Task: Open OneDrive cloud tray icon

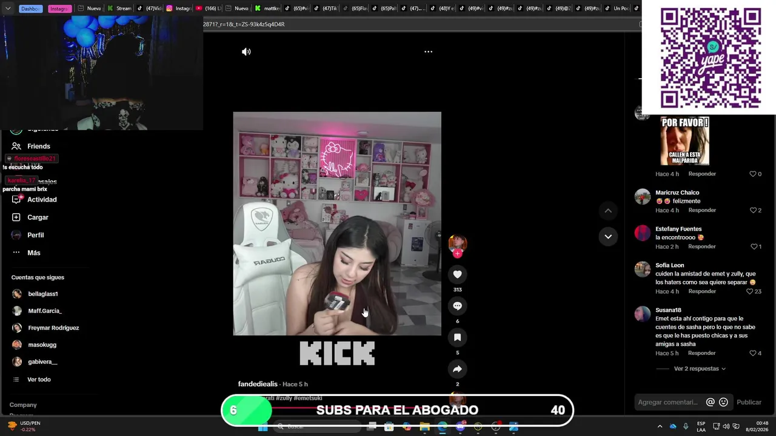Action: (x=673, y=426)
